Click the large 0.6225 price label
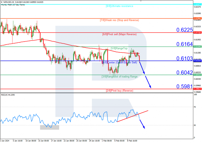 pyautogui.click(x=184, y=30)
